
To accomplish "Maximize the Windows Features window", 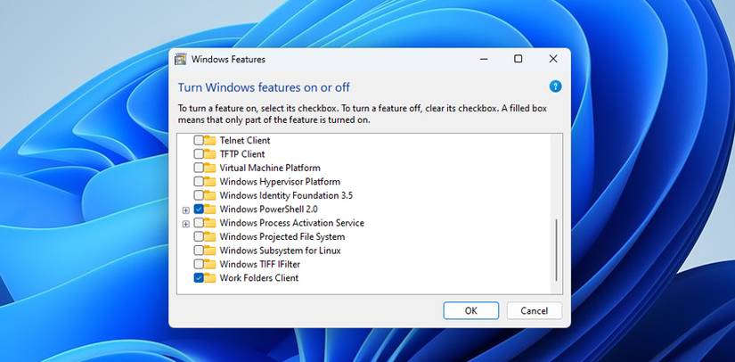I will [518, 59].
